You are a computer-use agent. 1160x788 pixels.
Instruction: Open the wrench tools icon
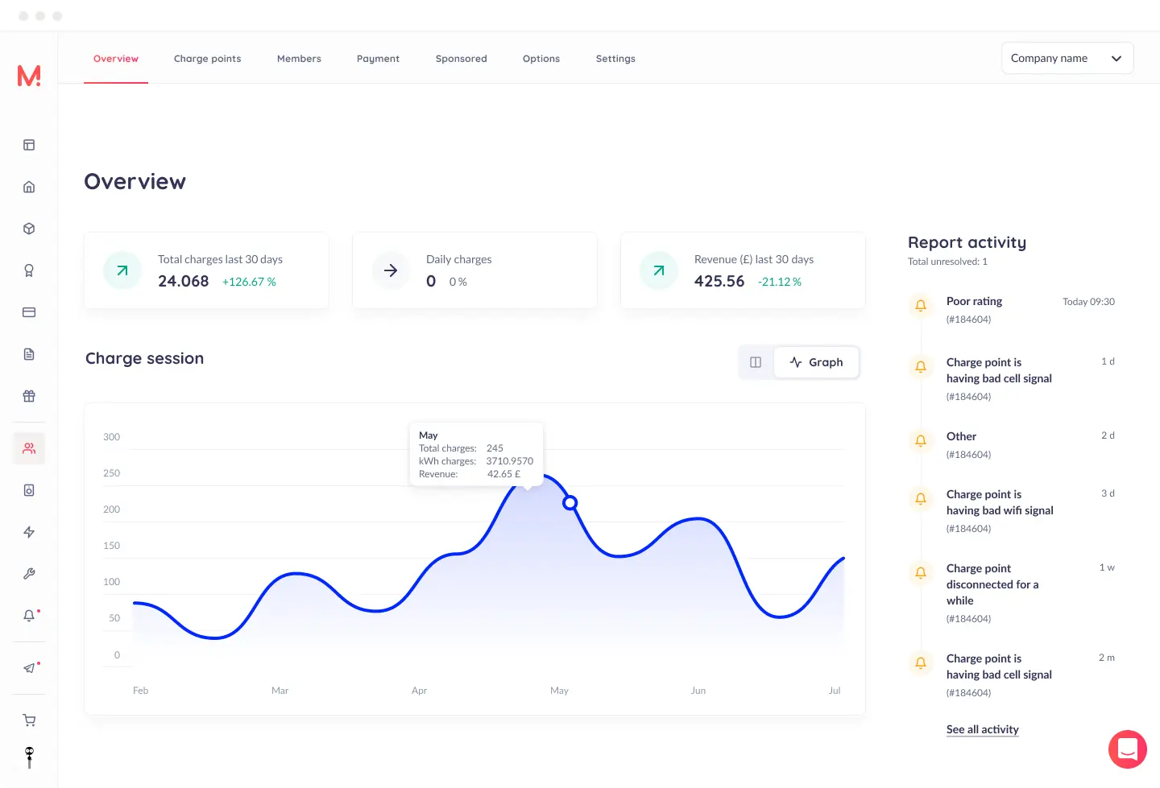29,574
